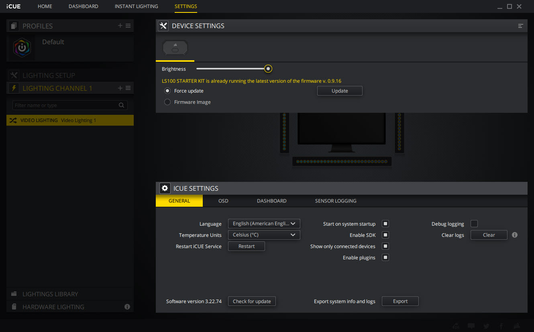Screen dimensions: 534x332
Task: Click the Brightness slider handle
Action: tap(268, 69)
